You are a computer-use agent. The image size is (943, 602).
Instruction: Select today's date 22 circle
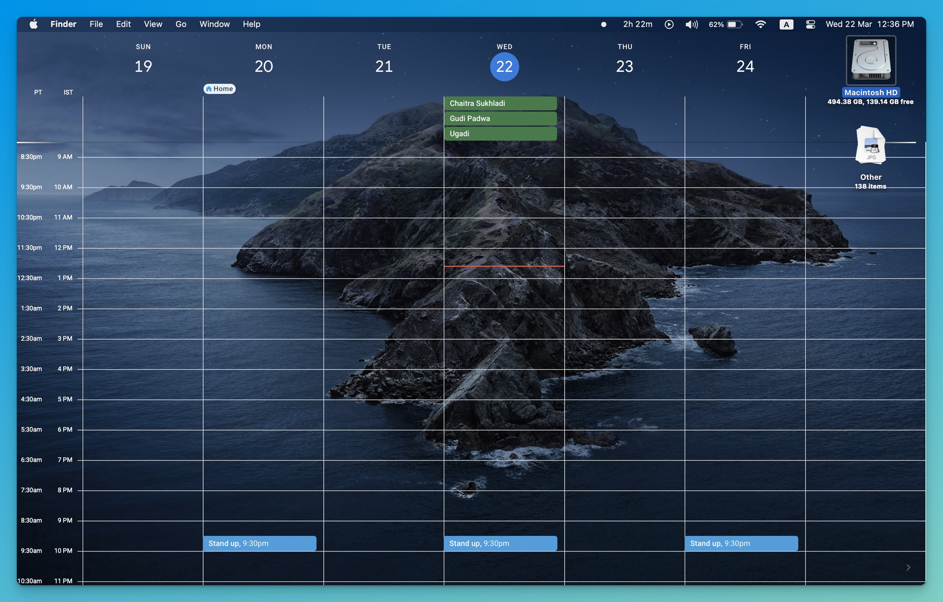[504, 67]
